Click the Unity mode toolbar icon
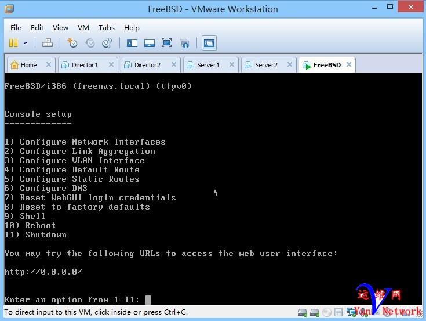Viewport: 426px width, 321px height. tap(184, 44)
